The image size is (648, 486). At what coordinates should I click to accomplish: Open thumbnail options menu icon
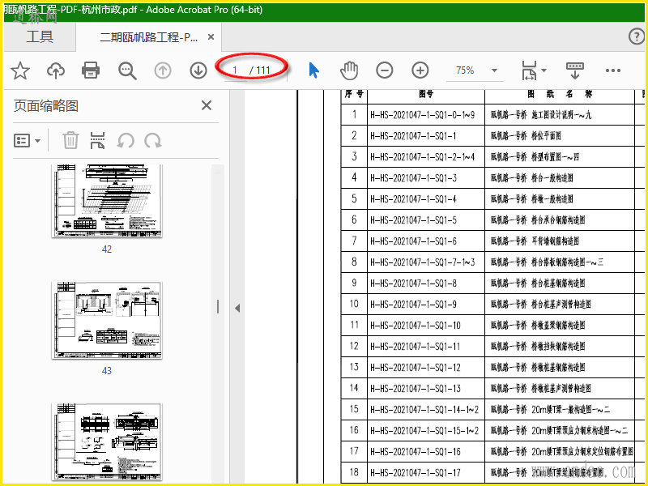[x=27, y=141]
